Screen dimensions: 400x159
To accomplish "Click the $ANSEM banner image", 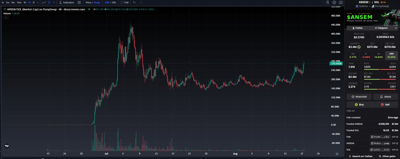I will pyautogui.click(x=372, y=18).
